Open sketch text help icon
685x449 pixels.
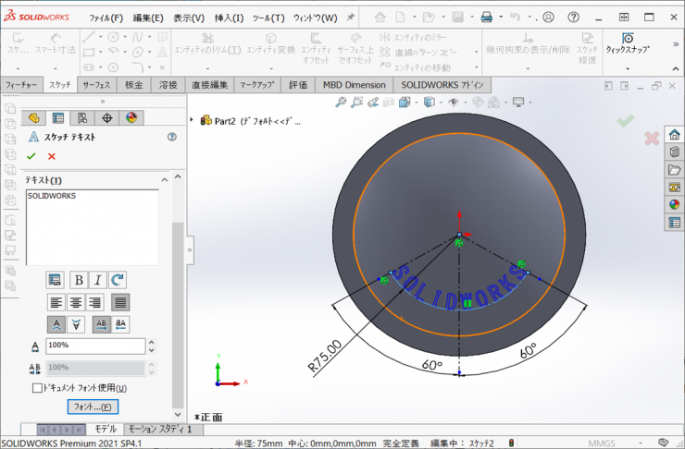(x=172, y=137)
